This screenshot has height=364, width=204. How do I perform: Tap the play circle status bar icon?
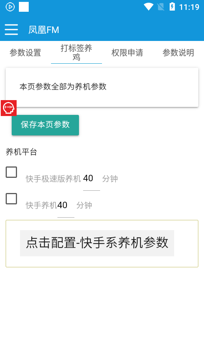[10, 7]
